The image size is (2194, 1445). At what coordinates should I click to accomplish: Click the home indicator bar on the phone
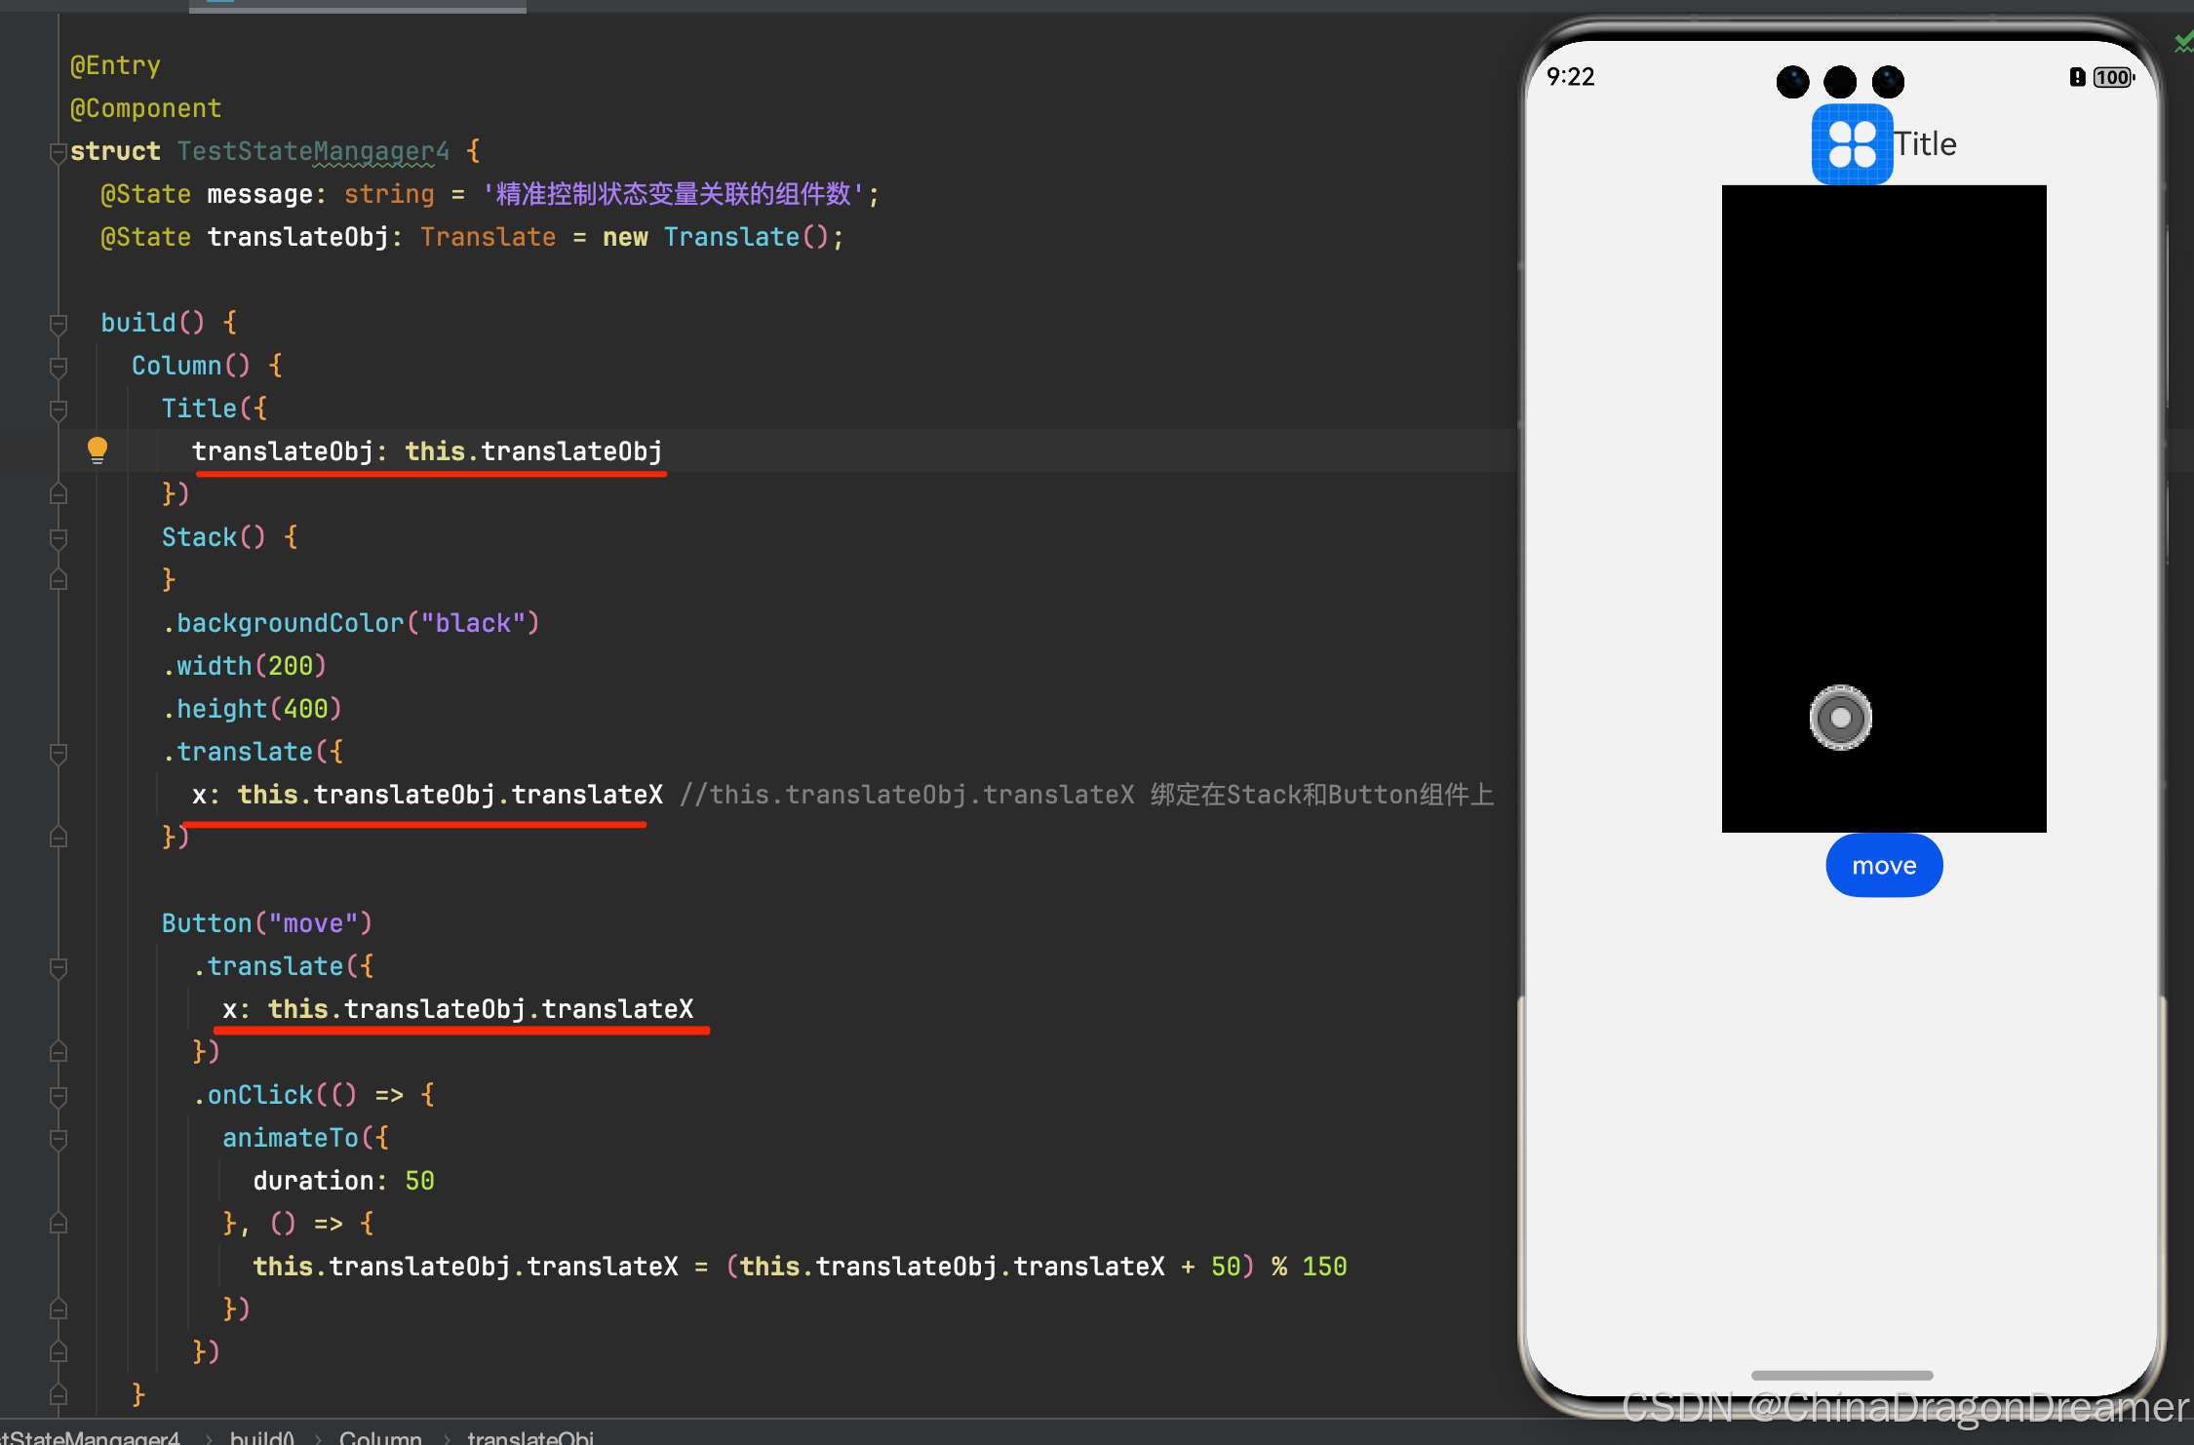pyautogui.click(x=1841, y=1375)
